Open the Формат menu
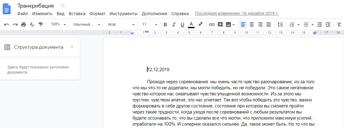The image size is (344, 128). (x=97, y=14)
